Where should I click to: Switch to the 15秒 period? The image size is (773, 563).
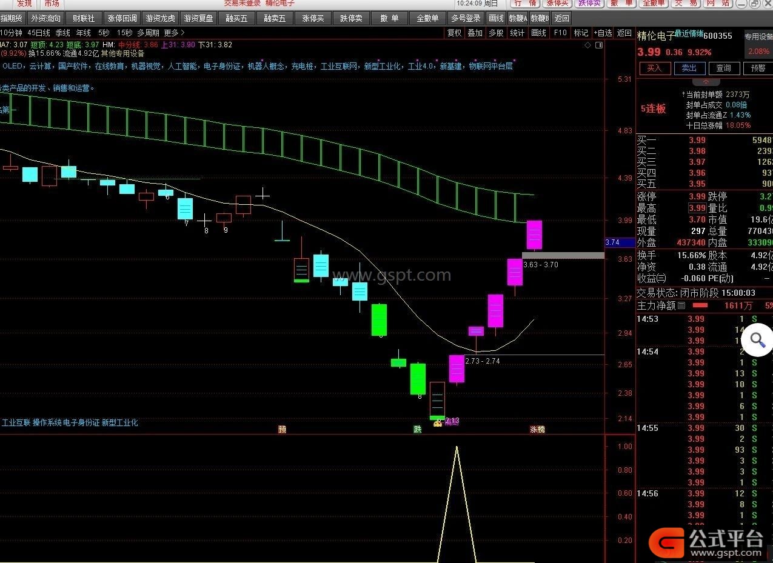pyautogui.click(x=124, y=33)
